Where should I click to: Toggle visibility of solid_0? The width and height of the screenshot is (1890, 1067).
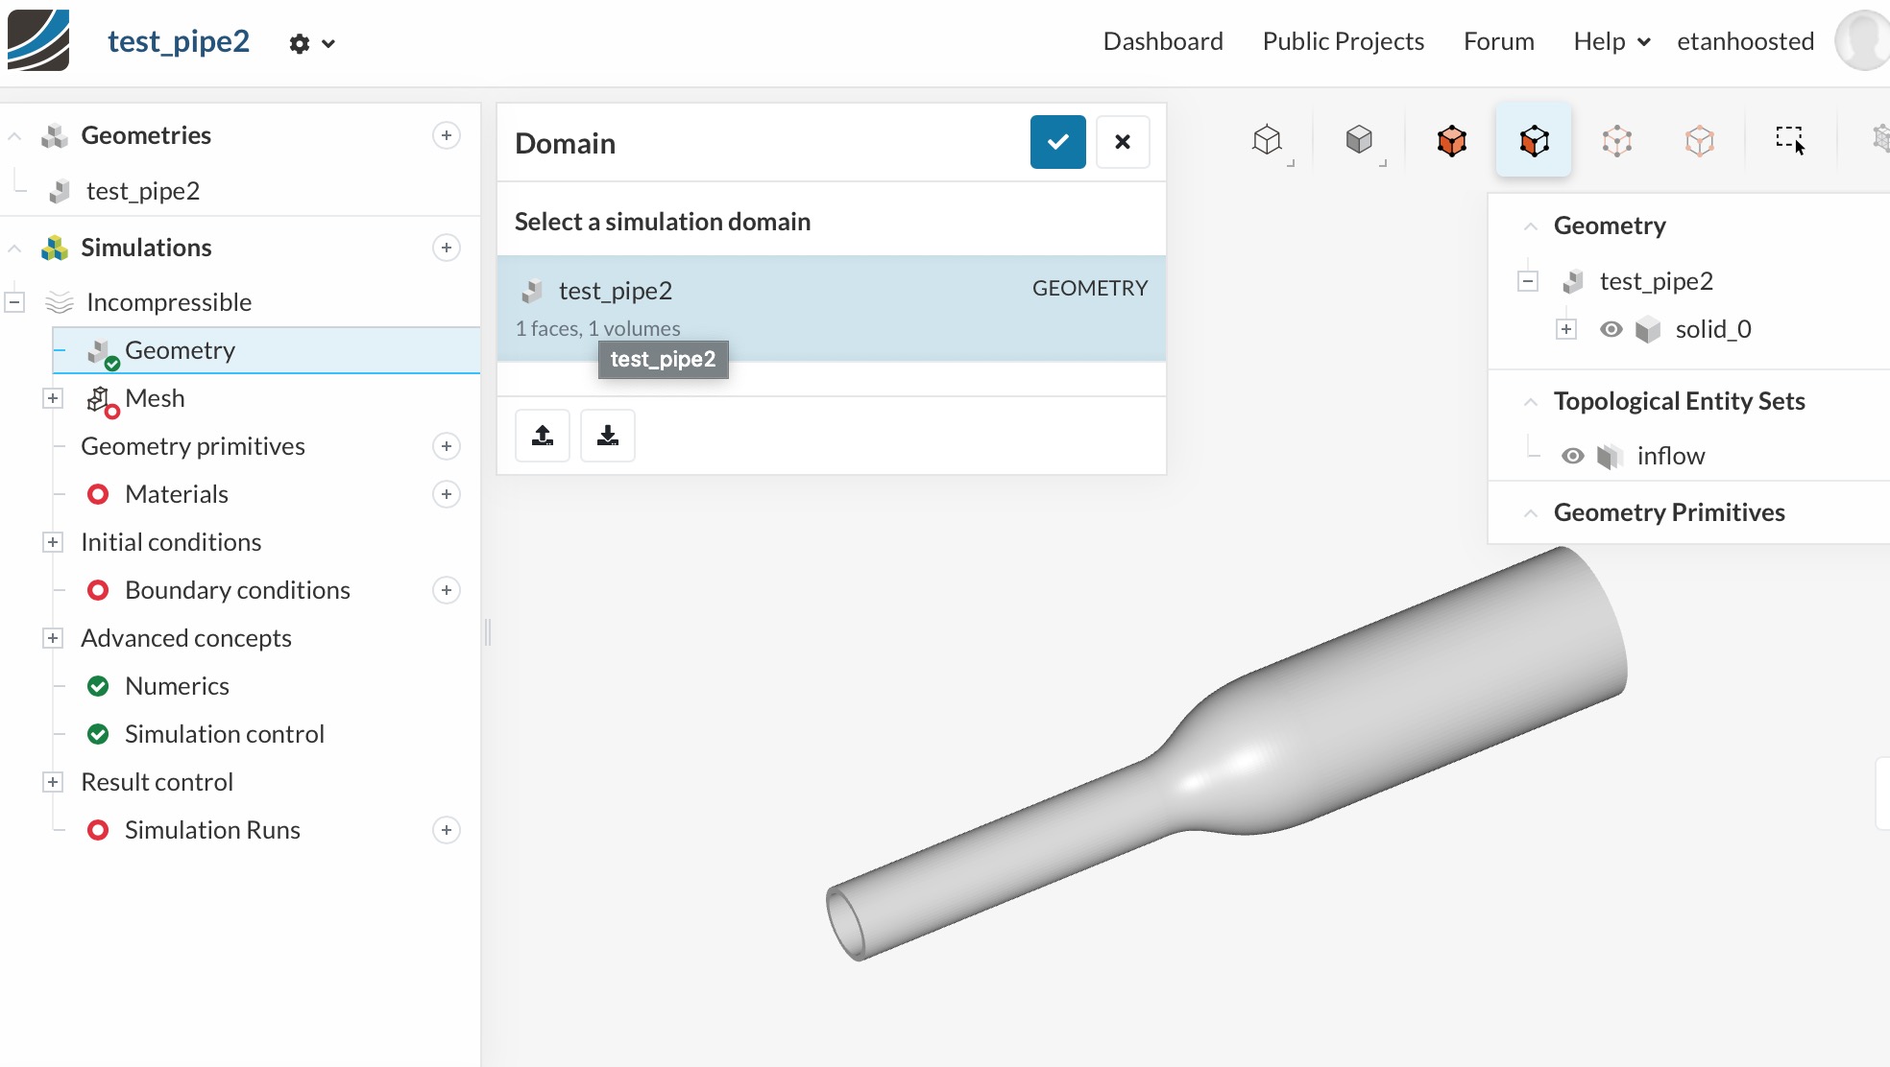click(x=1611, y=329)
